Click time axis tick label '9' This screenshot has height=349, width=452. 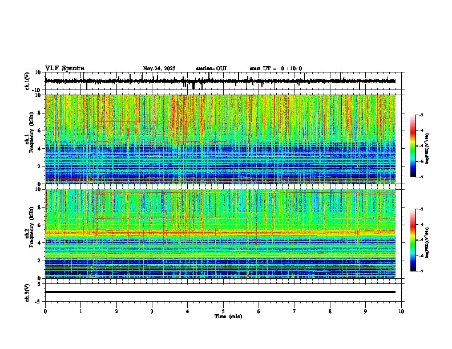click(365, 311)
